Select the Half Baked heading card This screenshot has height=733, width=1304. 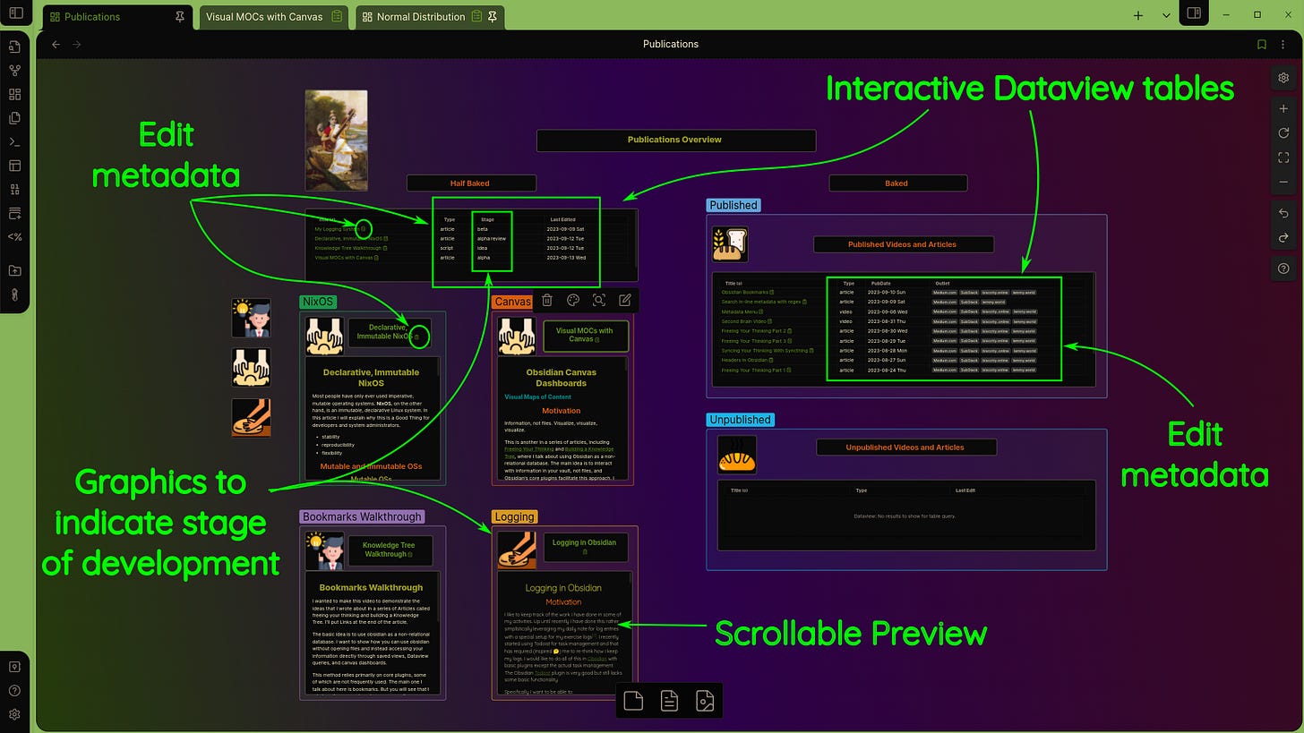471,183
